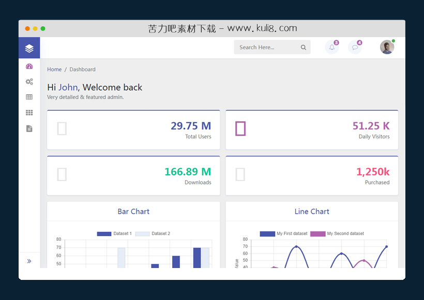Open the user avatar profile menu

(387, 47)
